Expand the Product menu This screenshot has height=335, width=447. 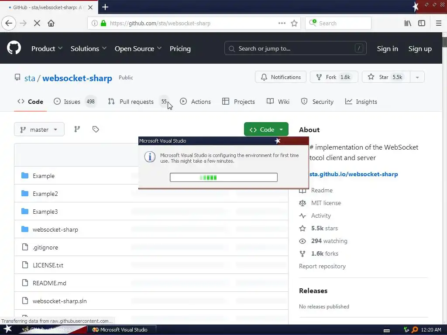[47, 49]
